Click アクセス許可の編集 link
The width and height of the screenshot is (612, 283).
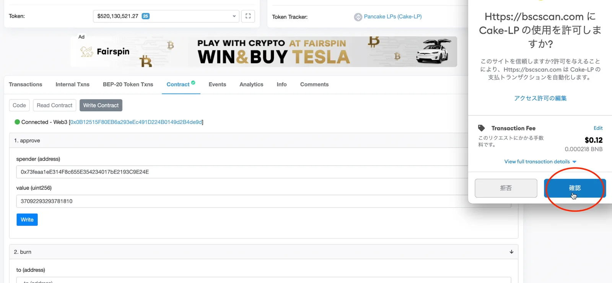540,98
